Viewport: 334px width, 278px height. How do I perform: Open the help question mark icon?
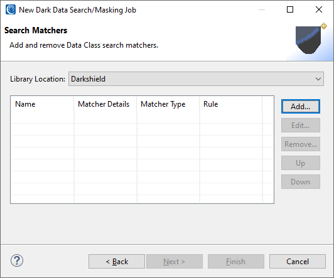pyautogui.click(x=17, y=260)
